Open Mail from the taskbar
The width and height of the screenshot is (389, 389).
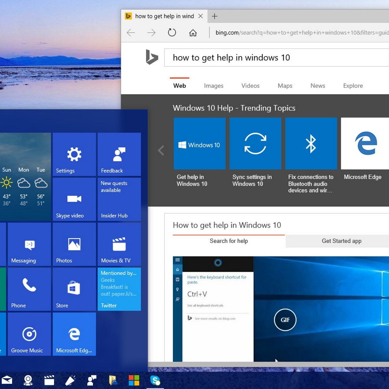pos(7,380)
